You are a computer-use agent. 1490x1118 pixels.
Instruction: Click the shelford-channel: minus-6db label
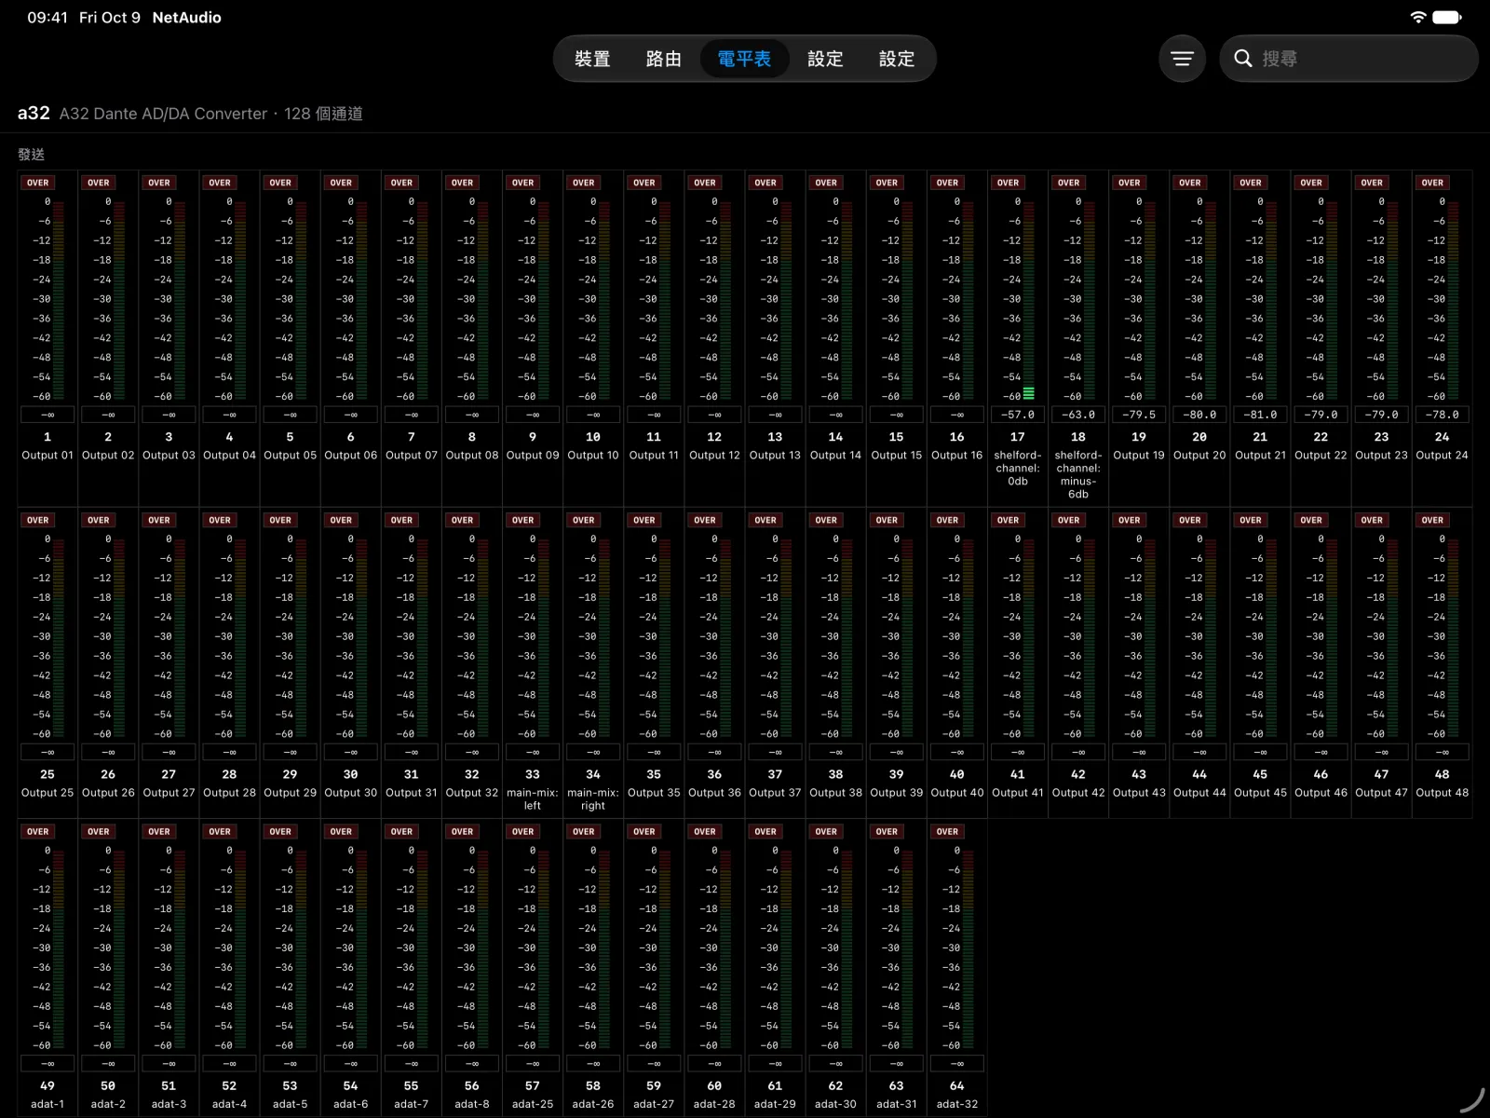coord(1078,475)
